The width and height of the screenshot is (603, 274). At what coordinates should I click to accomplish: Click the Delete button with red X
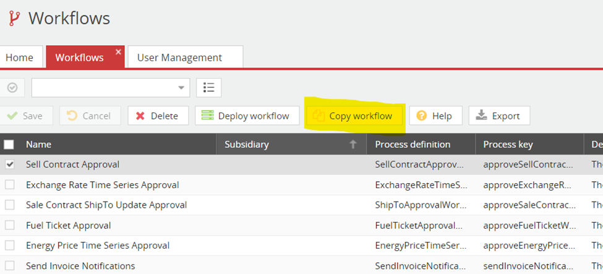(158, 116)
